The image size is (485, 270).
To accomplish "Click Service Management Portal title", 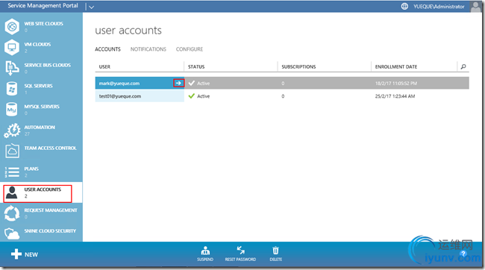I will click(43, 5).
